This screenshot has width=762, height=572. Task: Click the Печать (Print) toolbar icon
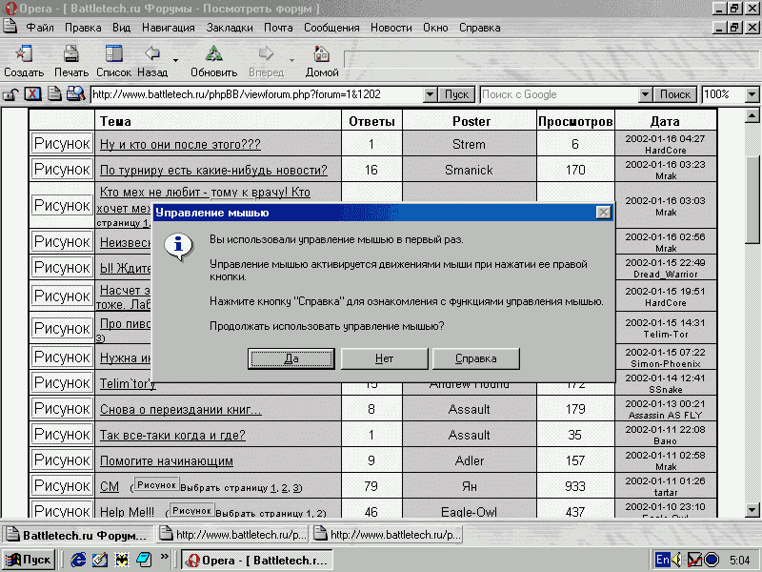pyautogui.click(x=70, y=54)
